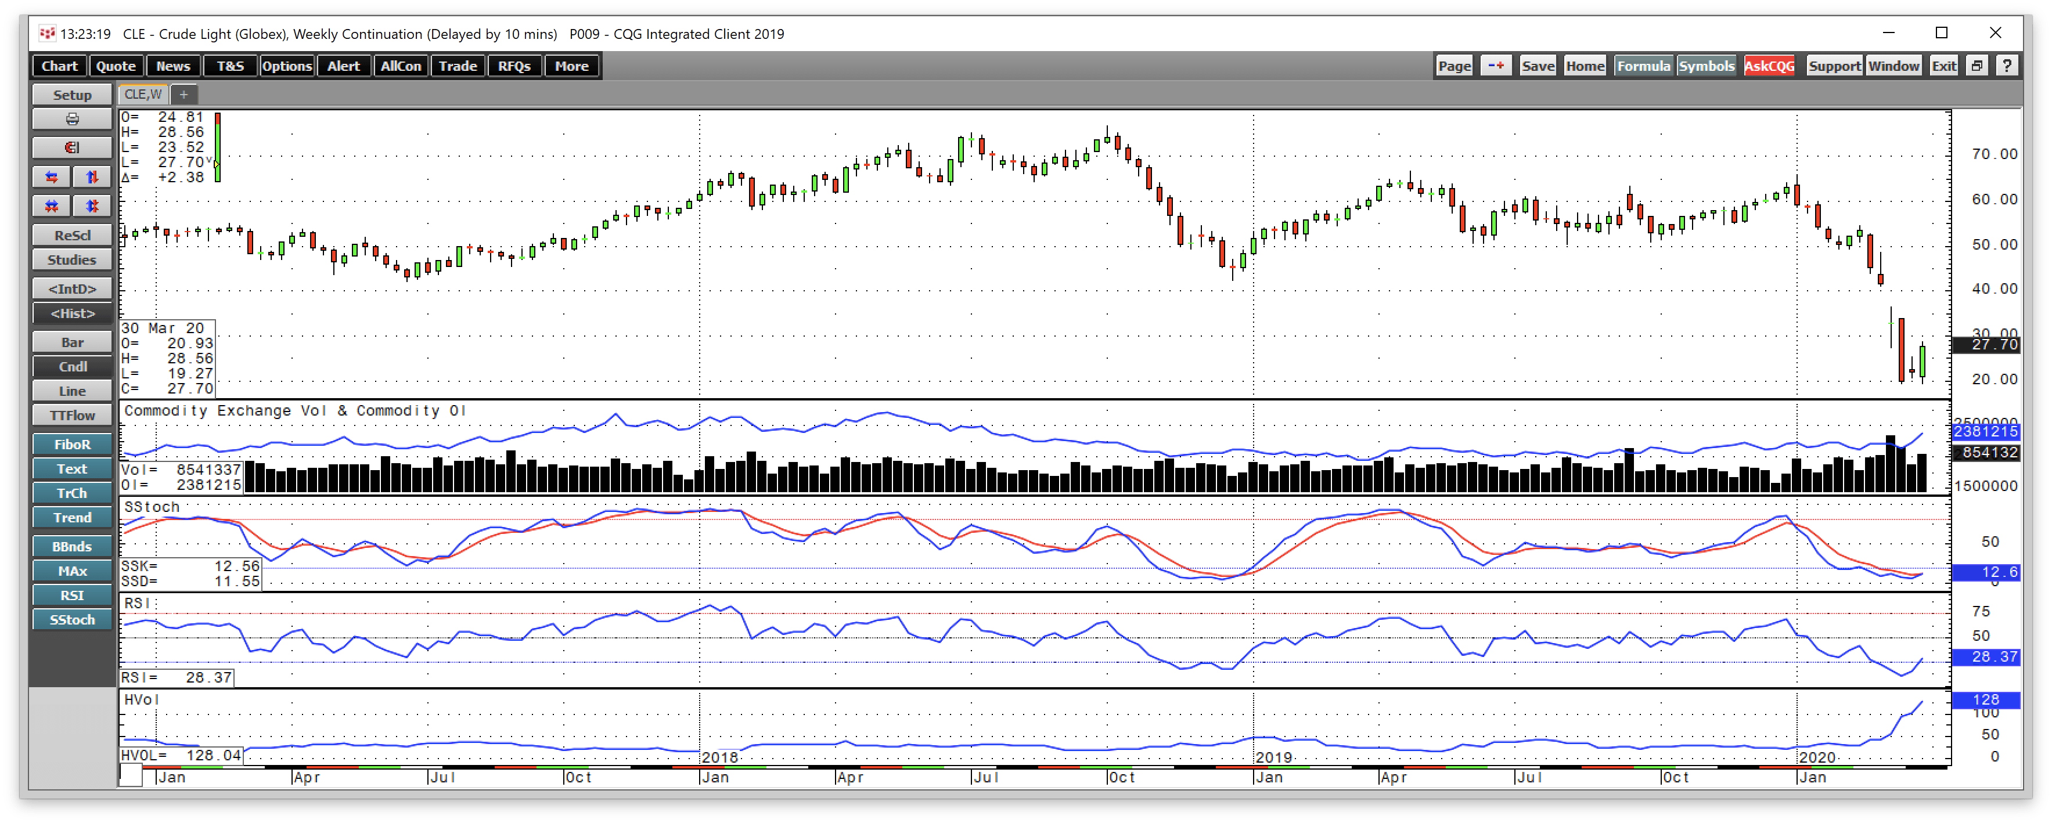The image size is (2052, 823).
Task: Open the AskCQG panel
Action: click(1769, 65)
